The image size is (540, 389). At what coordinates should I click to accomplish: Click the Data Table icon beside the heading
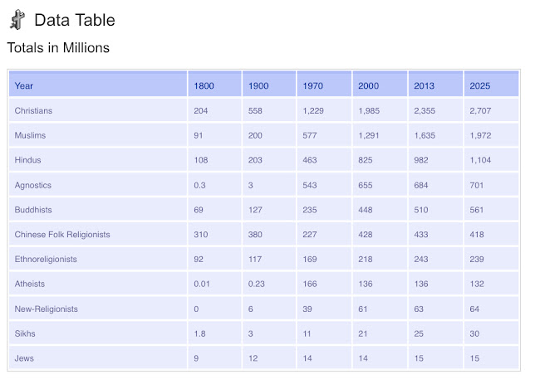coord(16,21)
